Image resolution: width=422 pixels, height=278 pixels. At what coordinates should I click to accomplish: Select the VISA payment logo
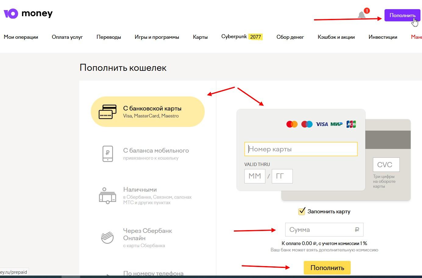(x=321, y=124)
